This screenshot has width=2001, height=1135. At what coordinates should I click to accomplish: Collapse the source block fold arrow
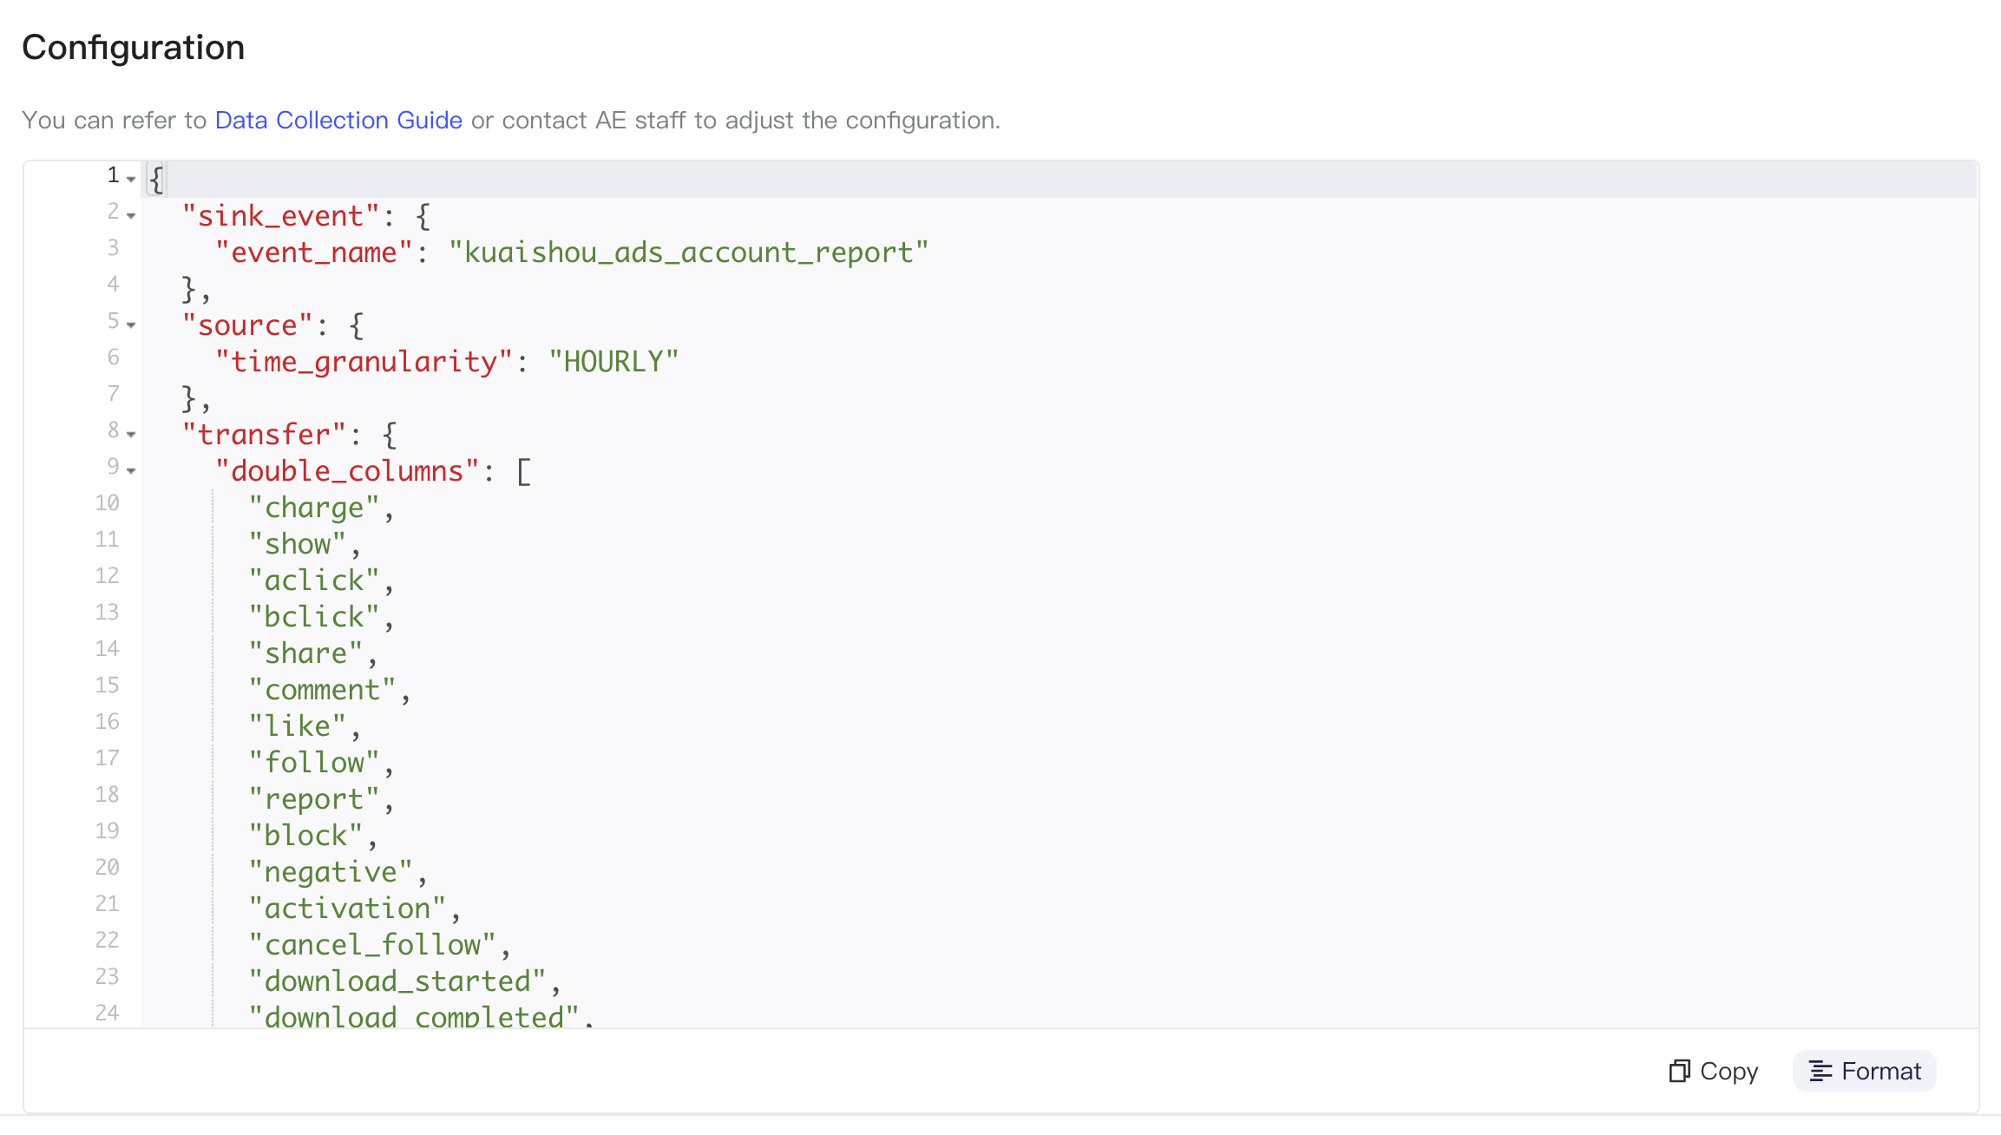131,325
